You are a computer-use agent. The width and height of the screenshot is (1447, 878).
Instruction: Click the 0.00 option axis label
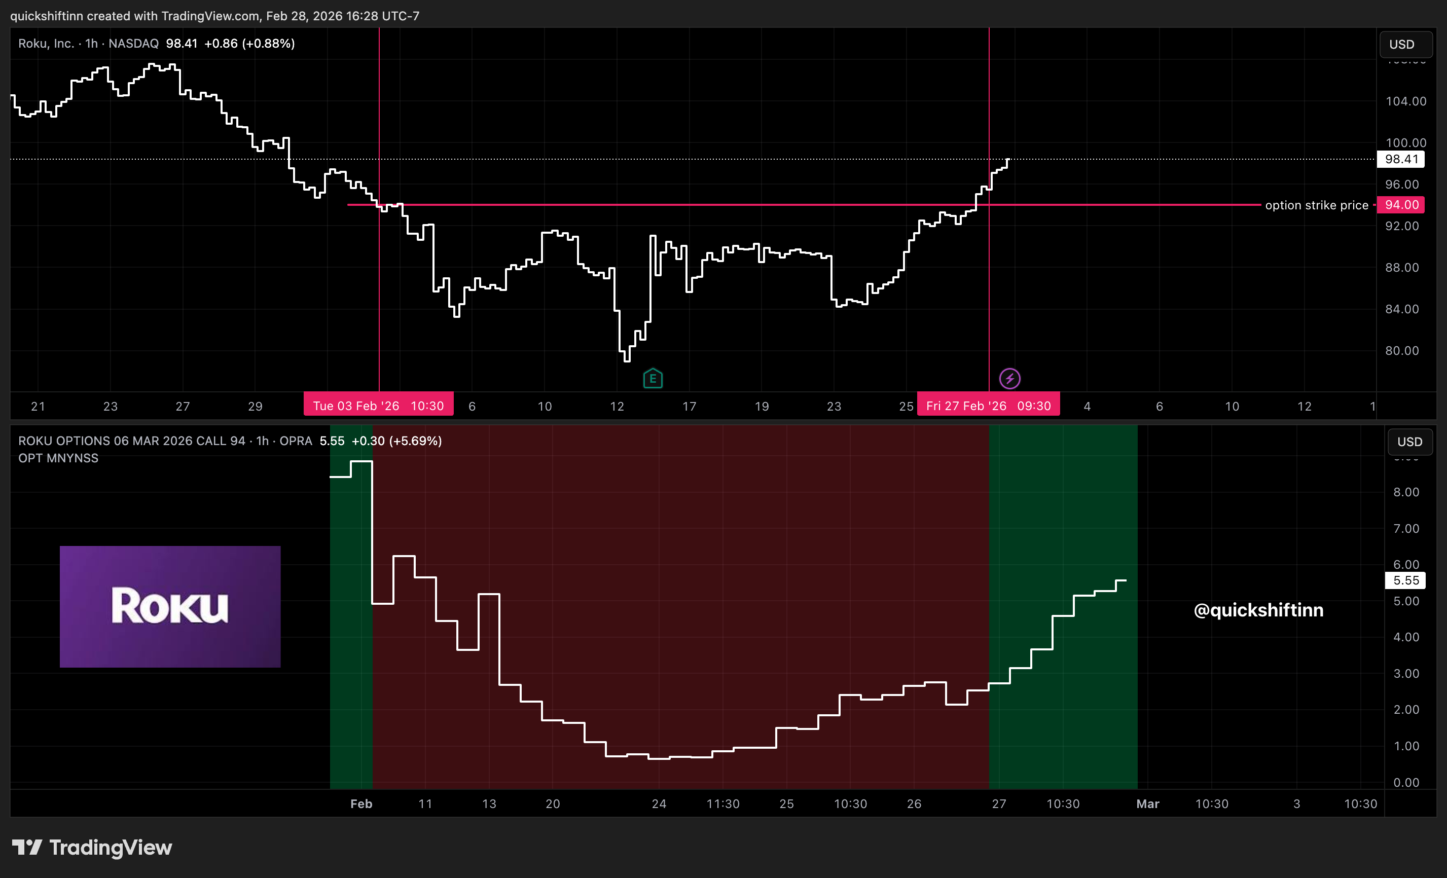point(1406,782)
